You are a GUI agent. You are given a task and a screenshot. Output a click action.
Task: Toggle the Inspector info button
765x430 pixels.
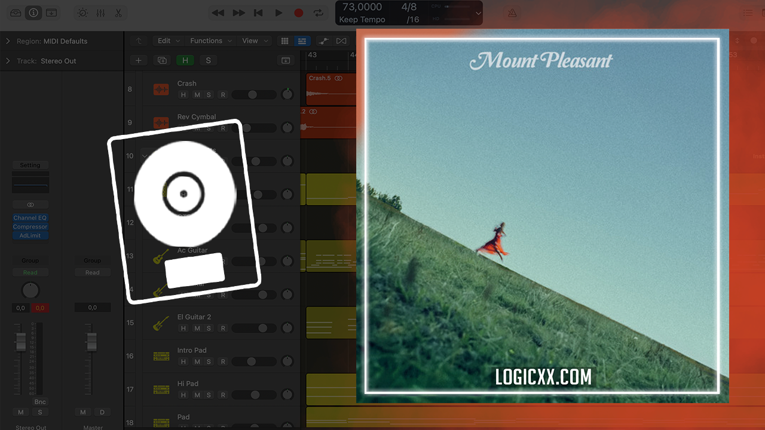click(33, 13)
